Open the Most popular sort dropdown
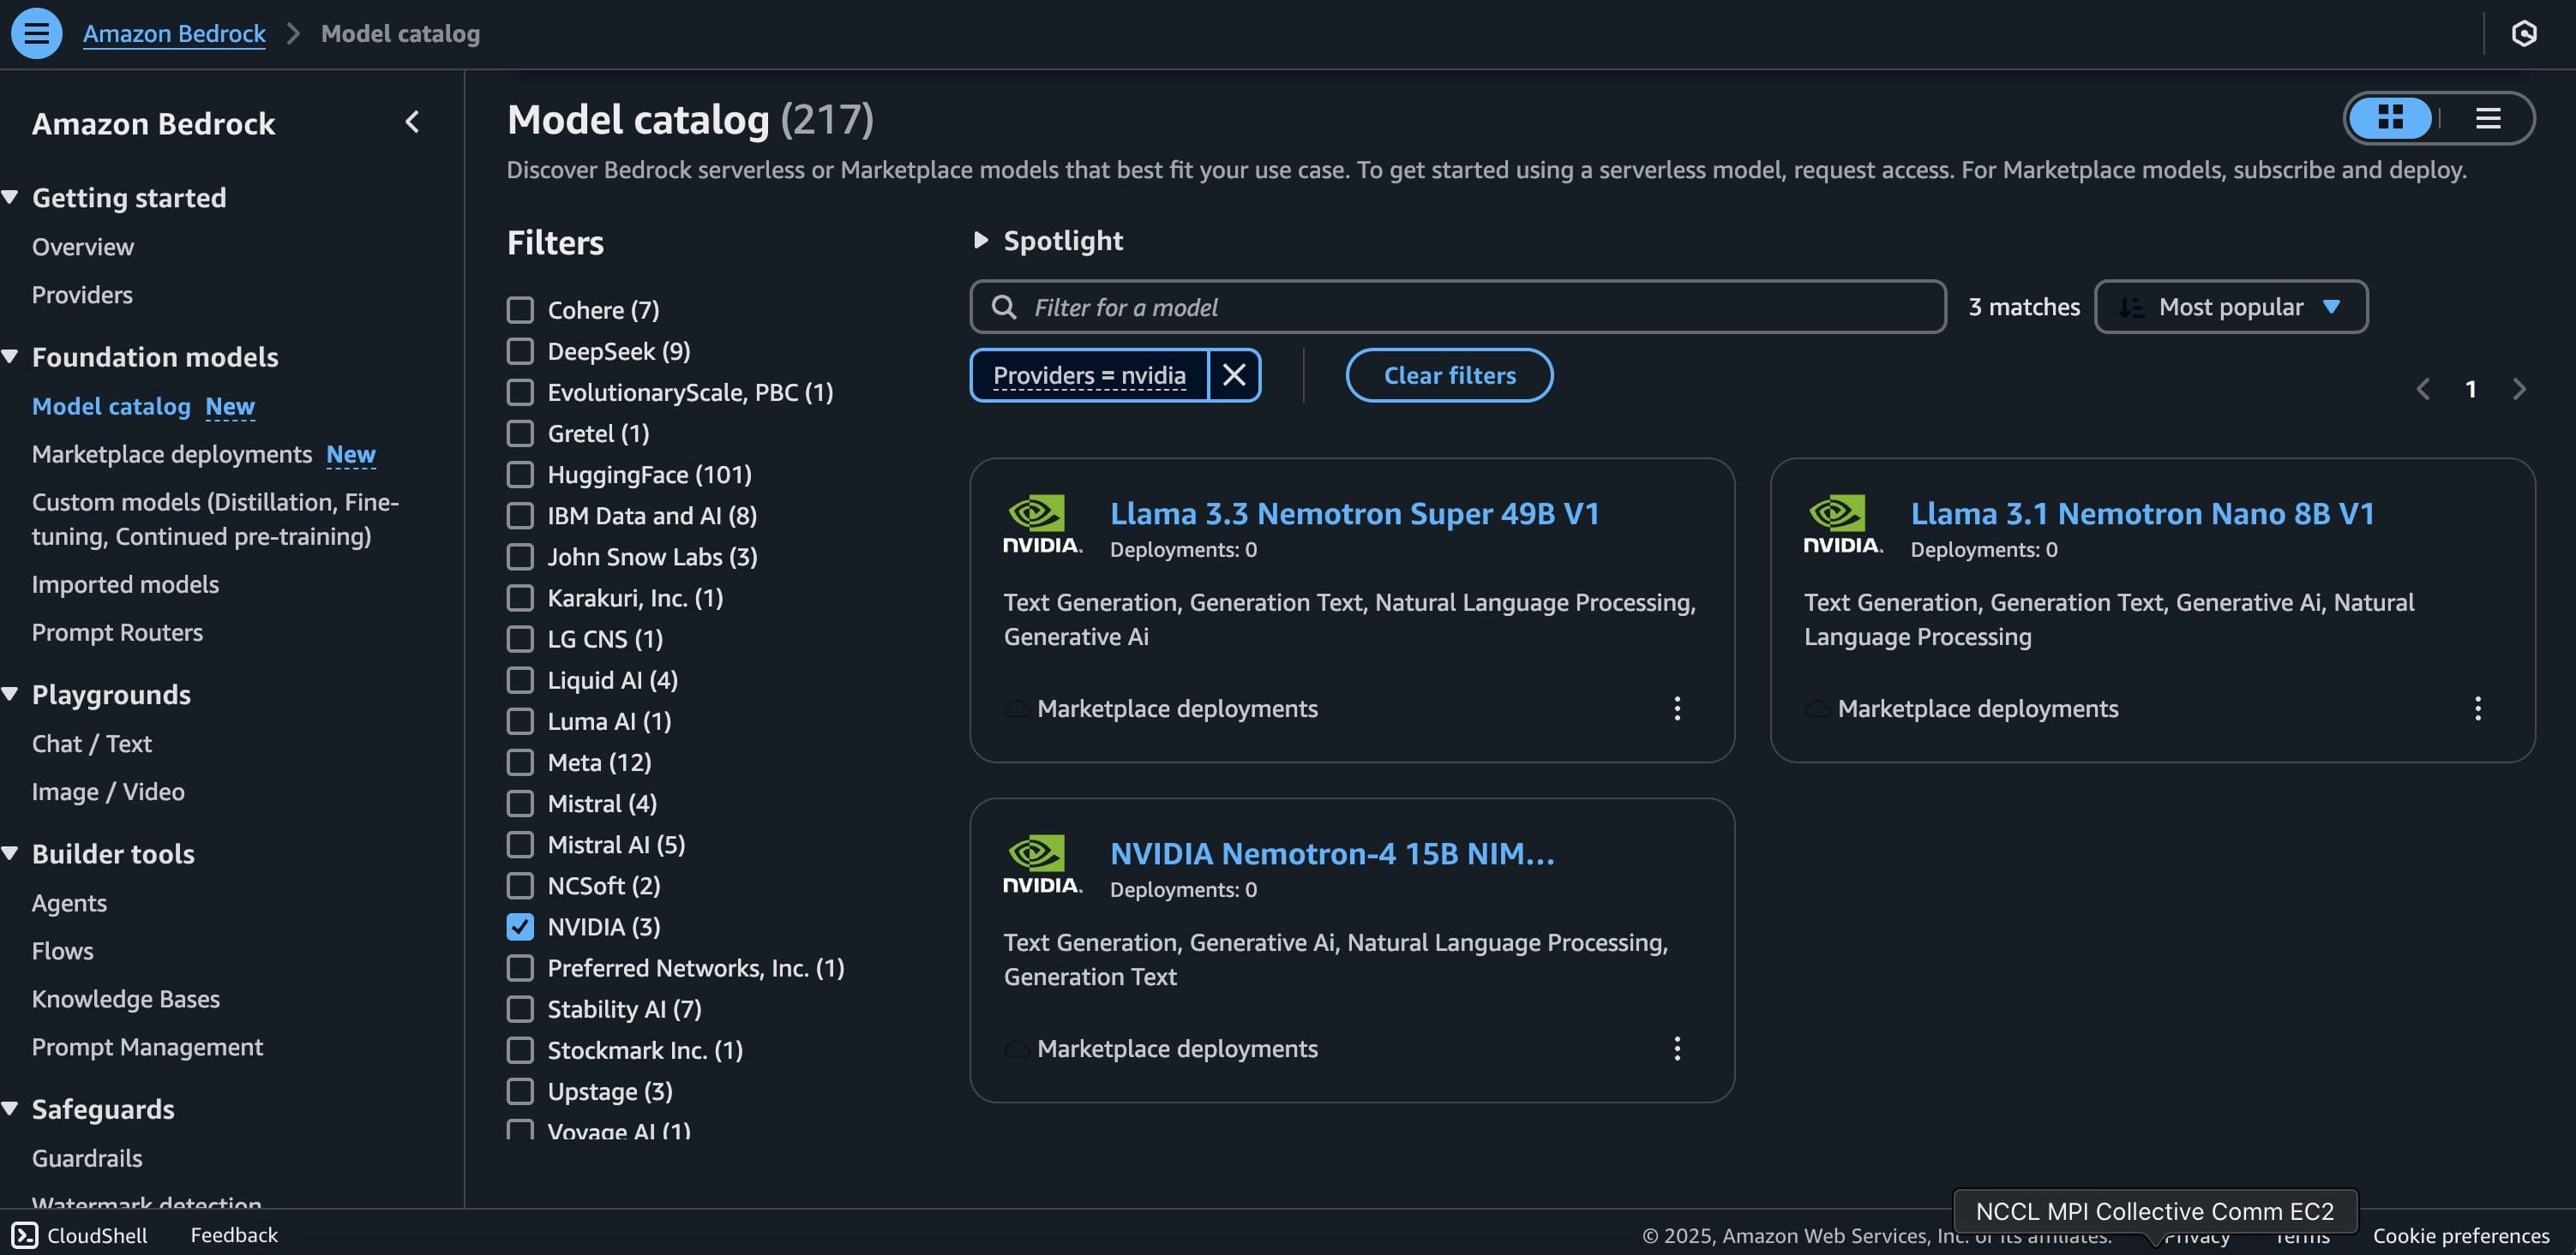Screen dimensions: 2576x1255 click(2230, 307)
